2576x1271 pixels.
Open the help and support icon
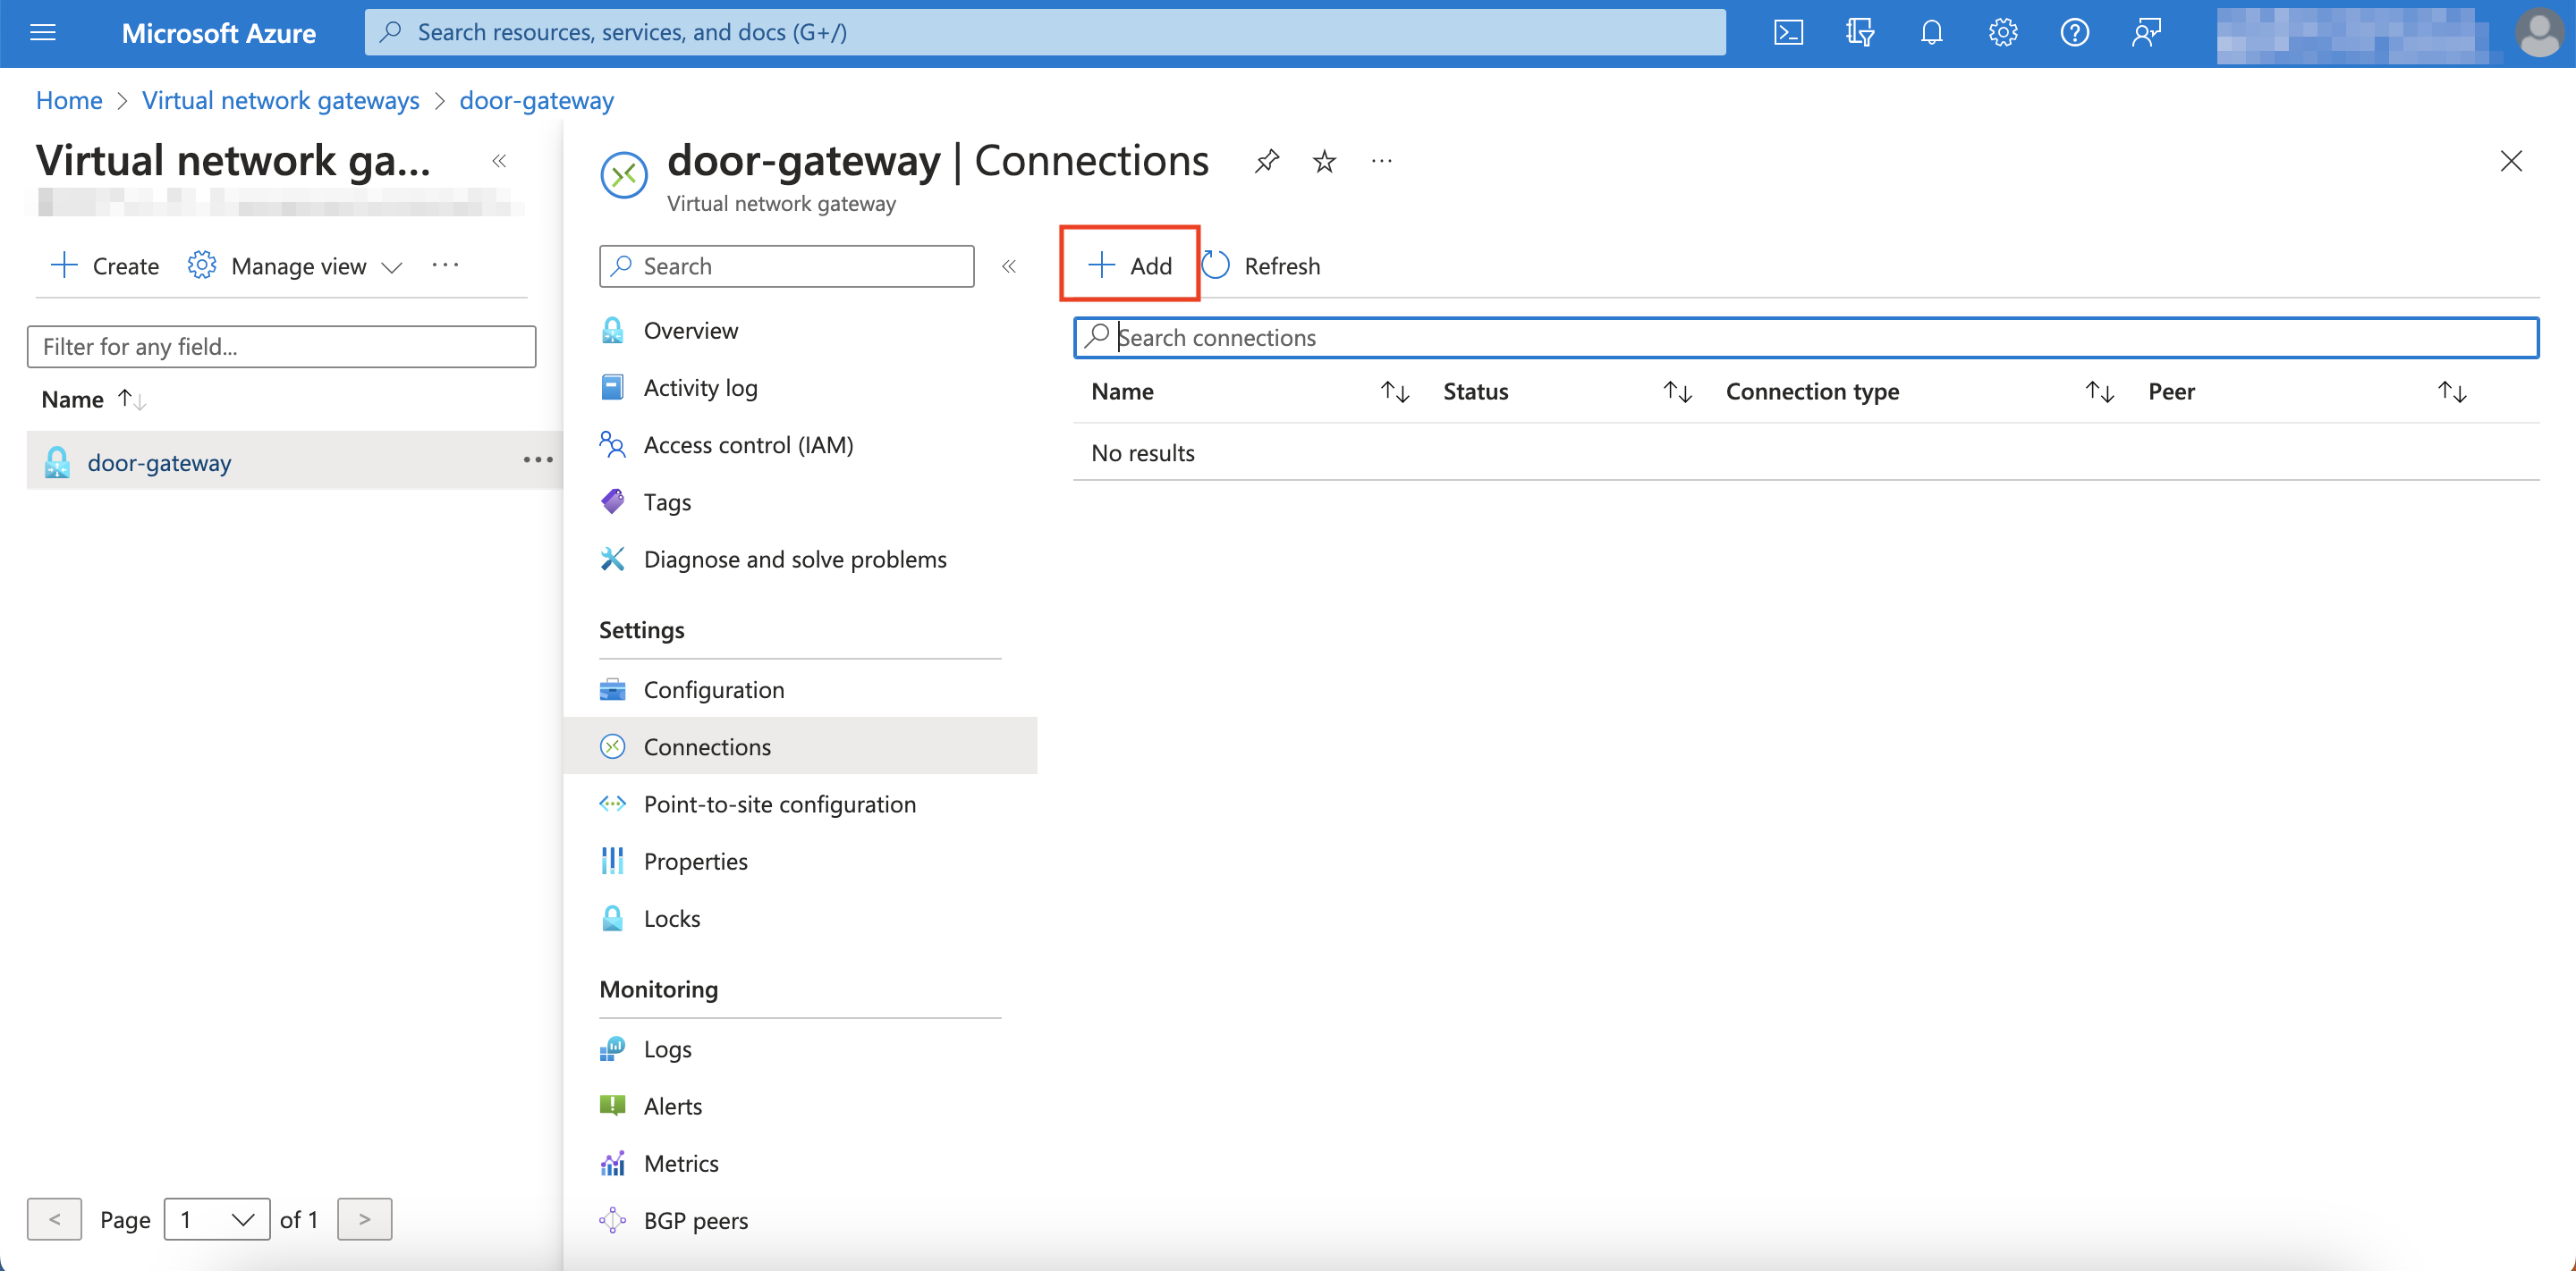(x=2074, y=32)
